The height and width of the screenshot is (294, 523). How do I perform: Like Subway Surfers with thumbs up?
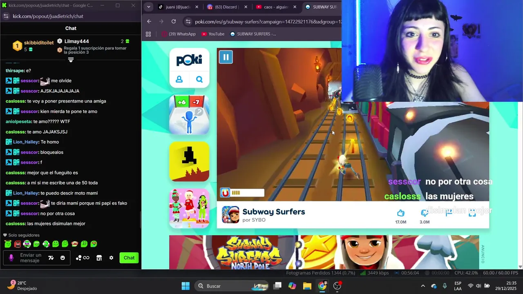(x=400, y=213)
